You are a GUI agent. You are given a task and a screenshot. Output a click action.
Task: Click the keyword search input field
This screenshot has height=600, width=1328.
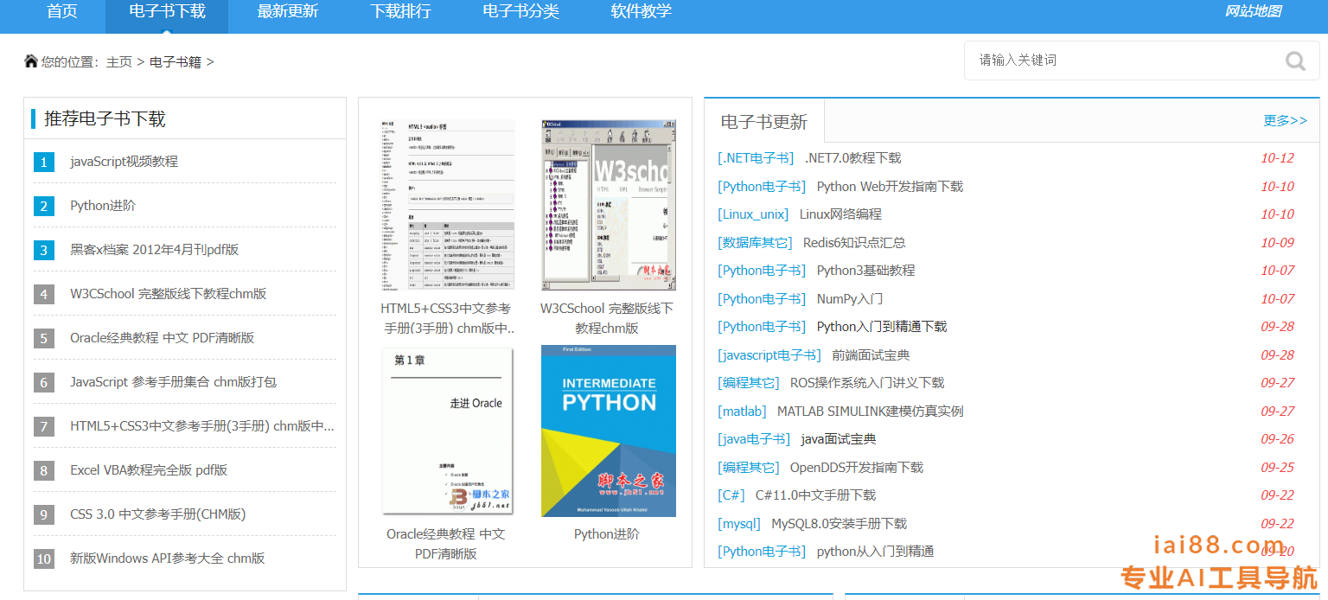pyautogui.click(x=1124, y=61)
